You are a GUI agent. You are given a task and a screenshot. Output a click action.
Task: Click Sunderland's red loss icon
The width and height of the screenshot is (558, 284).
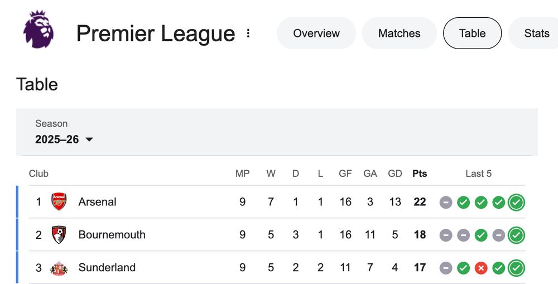(x=481, y=268)
